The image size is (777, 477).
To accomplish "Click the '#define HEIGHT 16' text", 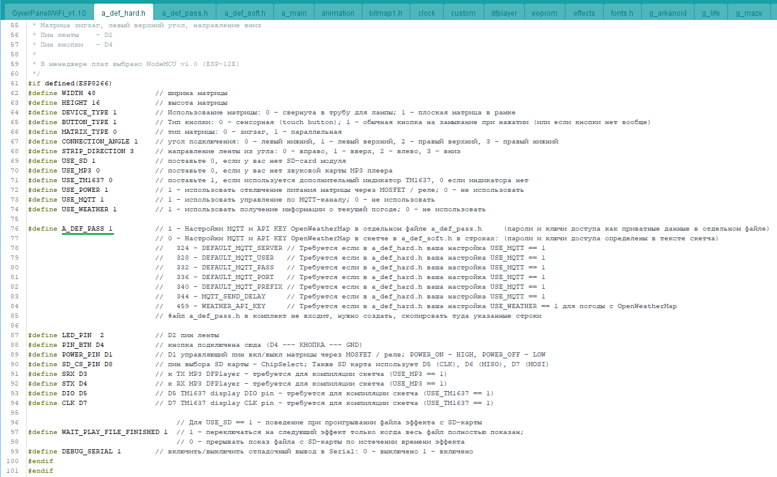I will click(64, 103).
